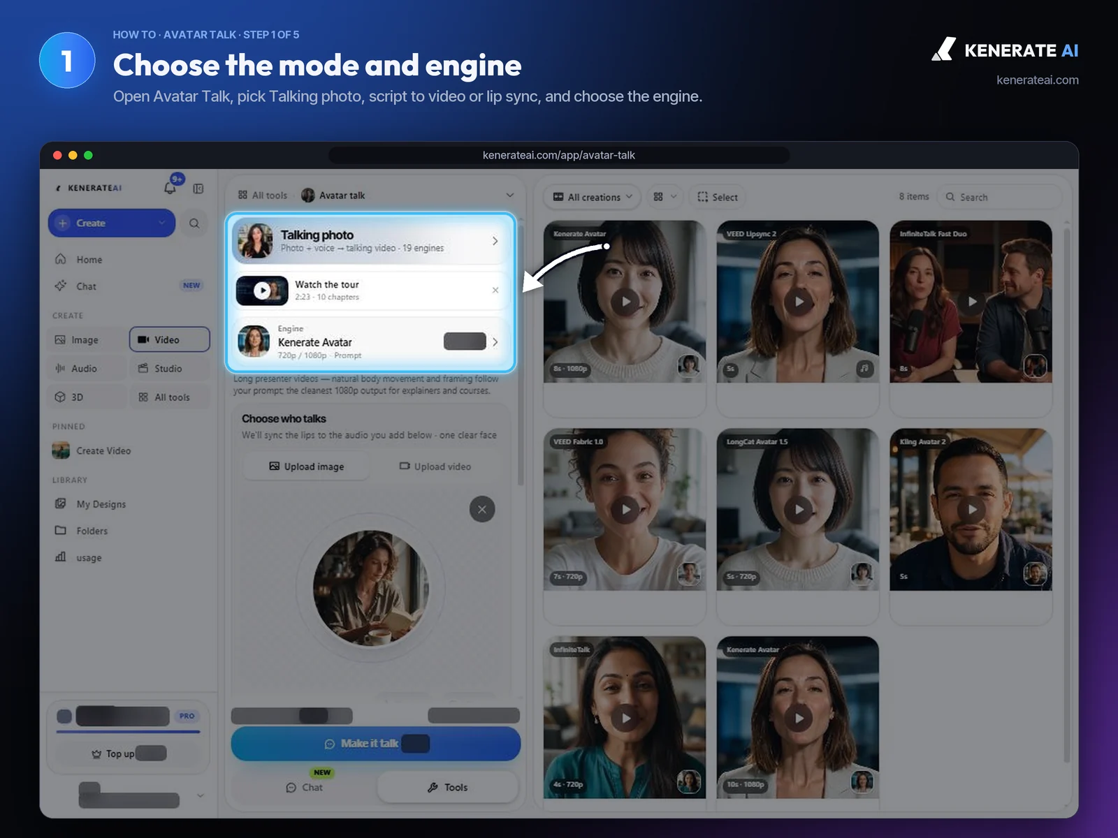Switch to the bottom Chat tab

click(x=305, y=788)
